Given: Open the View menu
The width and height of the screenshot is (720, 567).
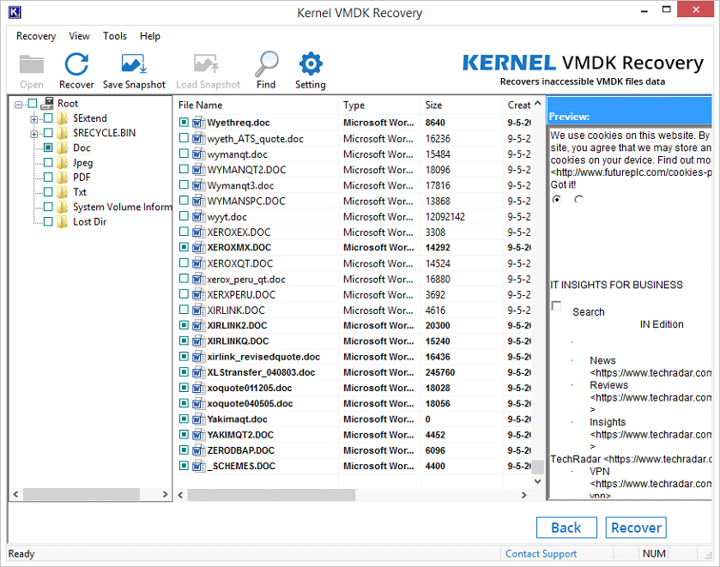Looking at the screenshot, I should tap(79, 36).
